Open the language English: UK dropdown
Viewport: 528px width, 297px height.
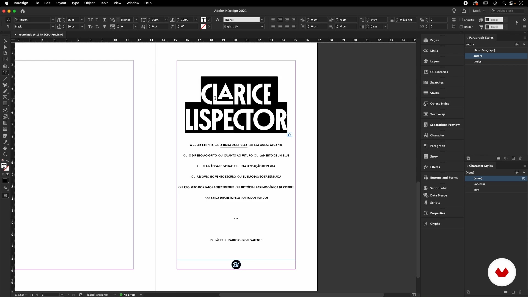pos(262,27)
